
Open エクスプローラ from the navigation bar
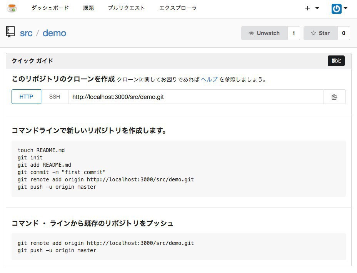tap(178, 8)
